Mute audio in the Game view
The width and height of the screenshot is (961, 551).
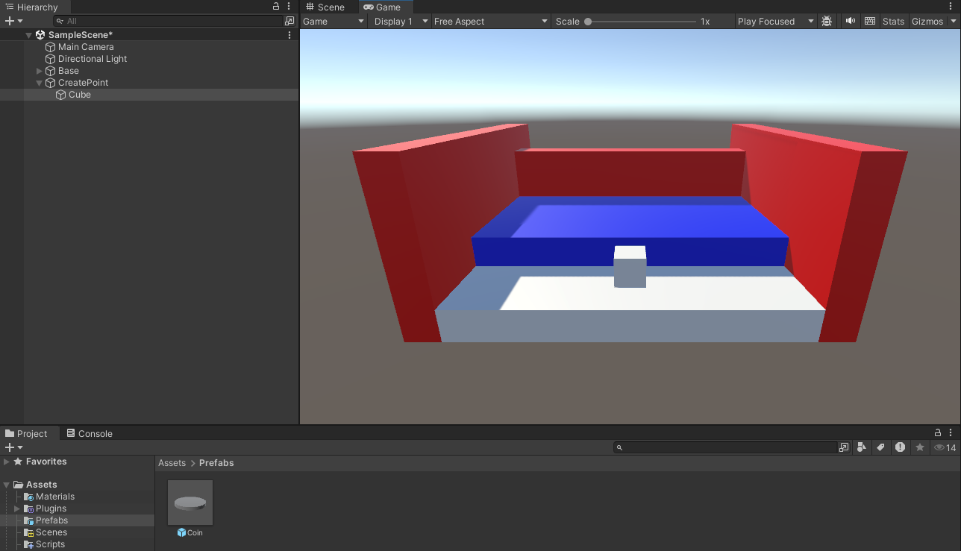pos(850,21)
